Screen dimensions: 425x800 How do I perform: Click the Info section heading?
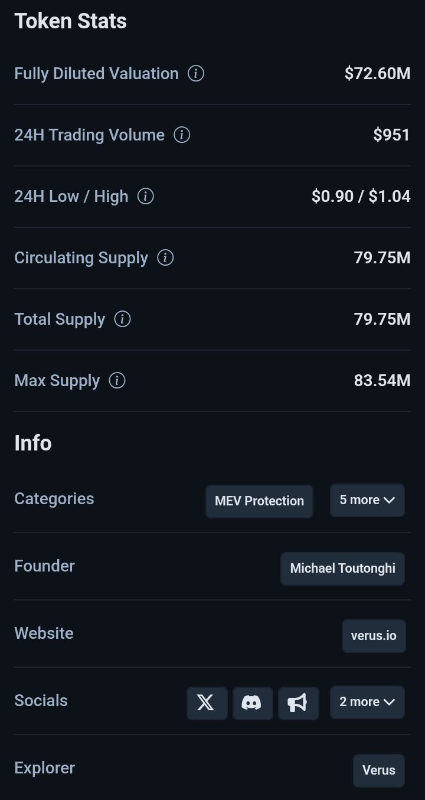(x=33, y=443)
